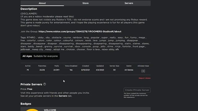Image resolution: width=198 pixels, height=111 pixels.
Task: Click the bold Servers word in text
Action: pyautogui.click(x=63, y=96)
